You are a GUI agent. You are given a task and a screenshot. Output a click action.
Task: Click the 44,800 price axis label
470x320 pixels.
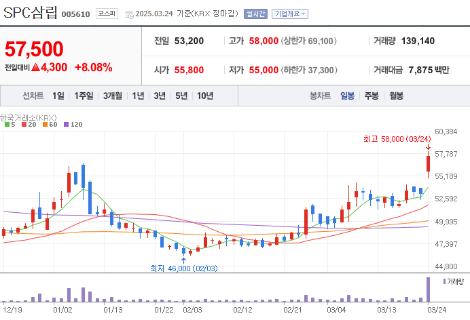446,266
